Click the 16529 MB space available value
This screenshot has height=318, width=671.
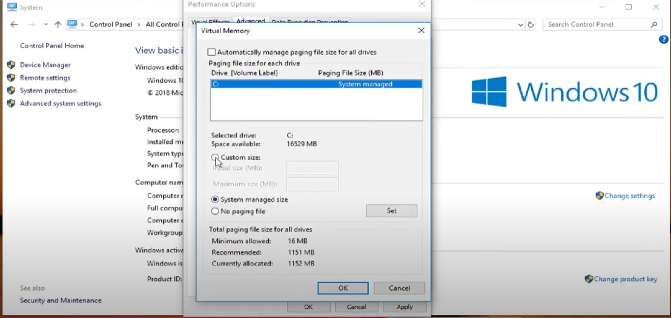302,144
